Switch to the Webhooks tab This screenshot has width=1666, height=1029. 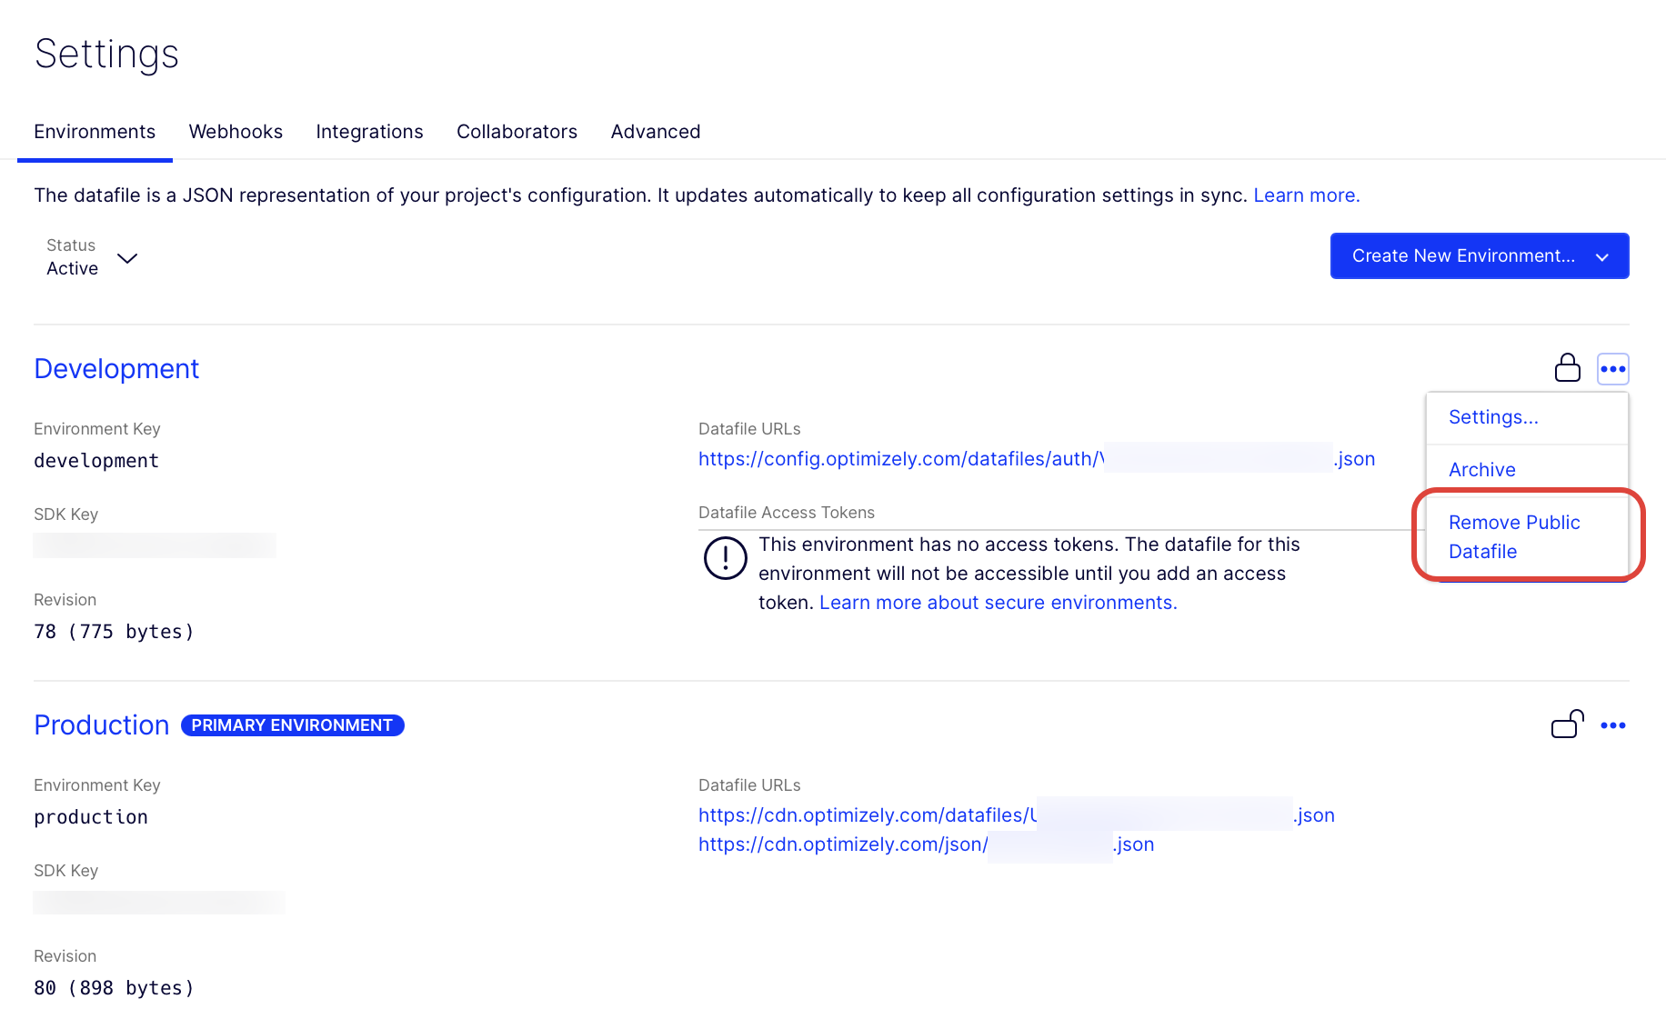click(x=236, y=132)
